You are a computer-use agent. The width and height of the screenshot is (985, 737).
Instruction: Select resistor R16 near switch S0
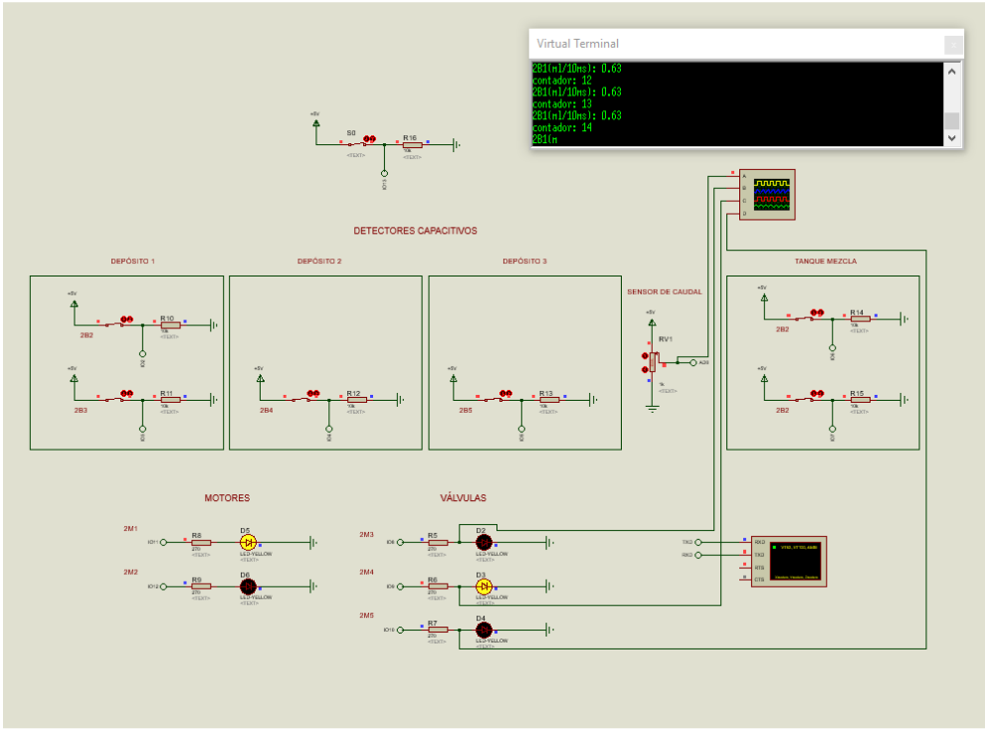pyautogui.click(x=411, y=145)
